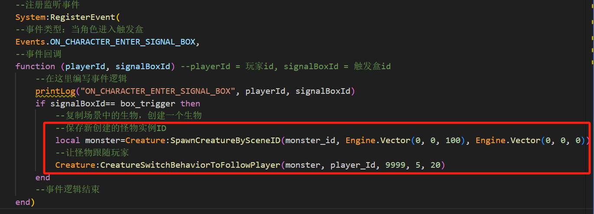Click the local keyword before monster
Viewport: 594px width, 214px height.
(68, 141)
